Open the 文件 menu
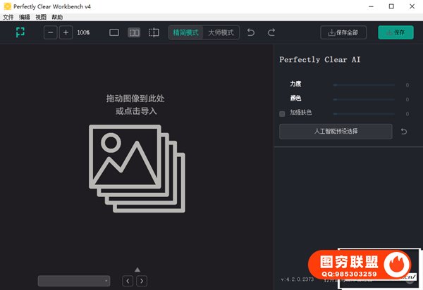This screenshot has height=290, width=423. click(8, 16)
